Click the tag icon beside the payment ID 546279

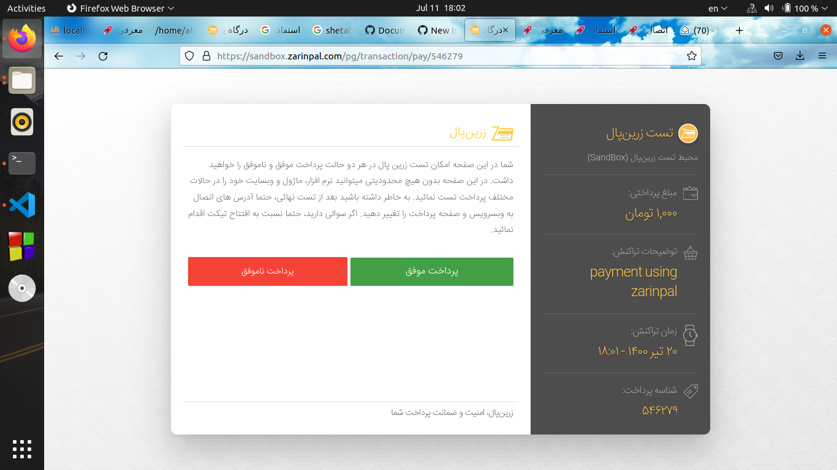(691, 391)
